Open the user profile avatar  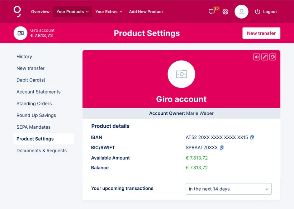[x=241, y=11]
